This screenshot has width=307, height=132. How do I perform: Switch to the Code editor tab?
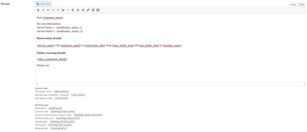302,5
